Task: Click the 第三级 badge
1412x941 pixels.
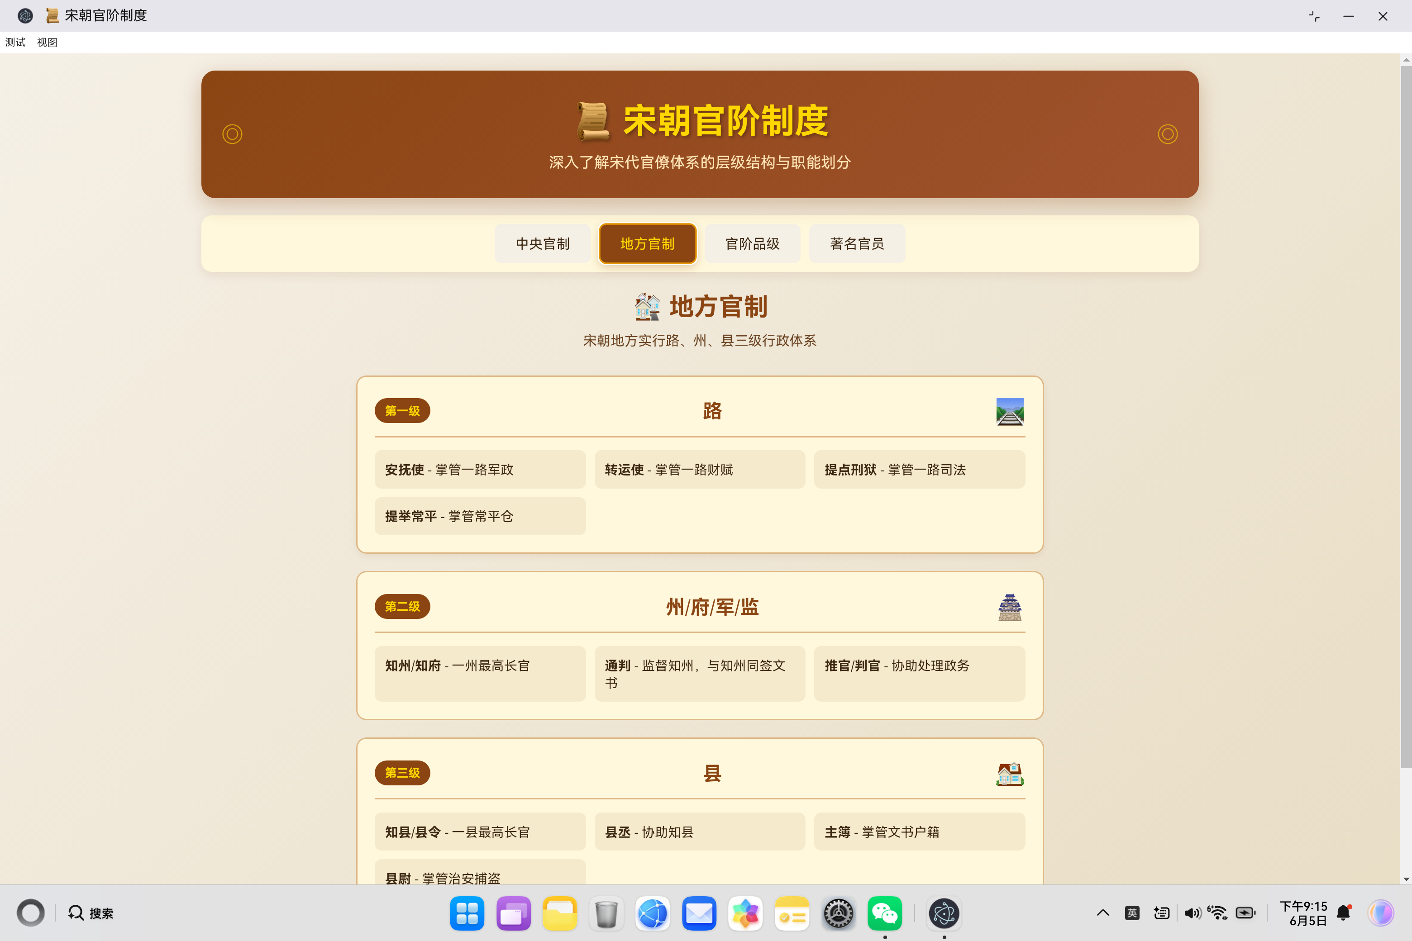Action: 402,773
